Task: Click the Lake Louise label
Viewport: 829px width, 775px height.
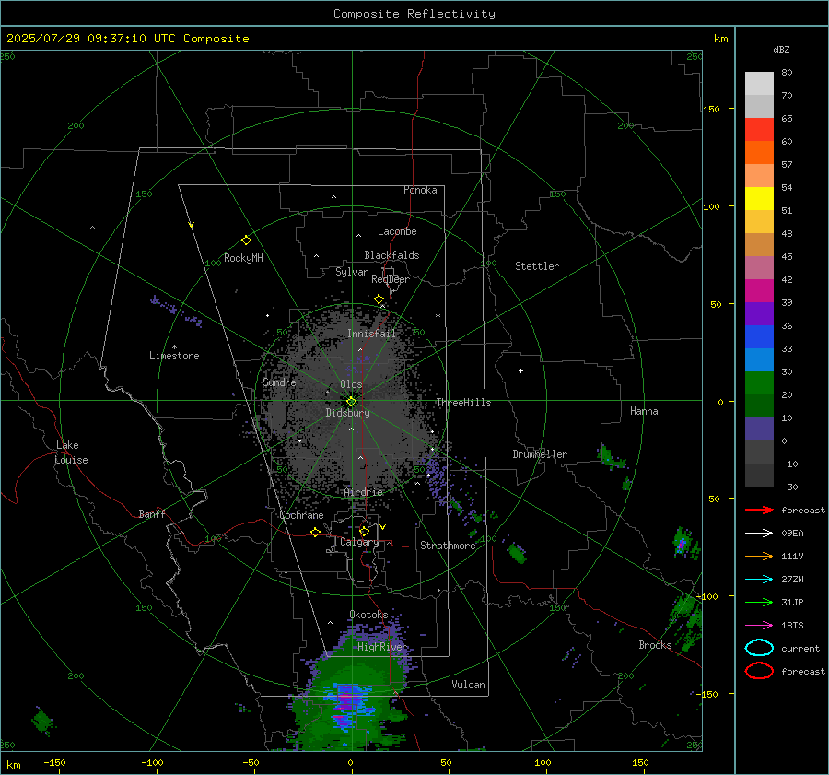Action: pyautogui.click(x=71, y=452)
